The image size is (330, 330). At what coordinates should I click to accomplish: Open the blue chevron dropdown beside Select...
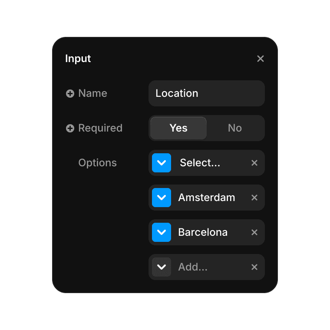(x=162, y=163)
